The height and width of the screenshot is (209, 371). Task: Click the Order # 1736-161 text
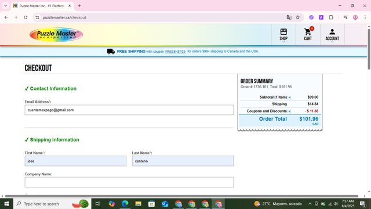254,87
